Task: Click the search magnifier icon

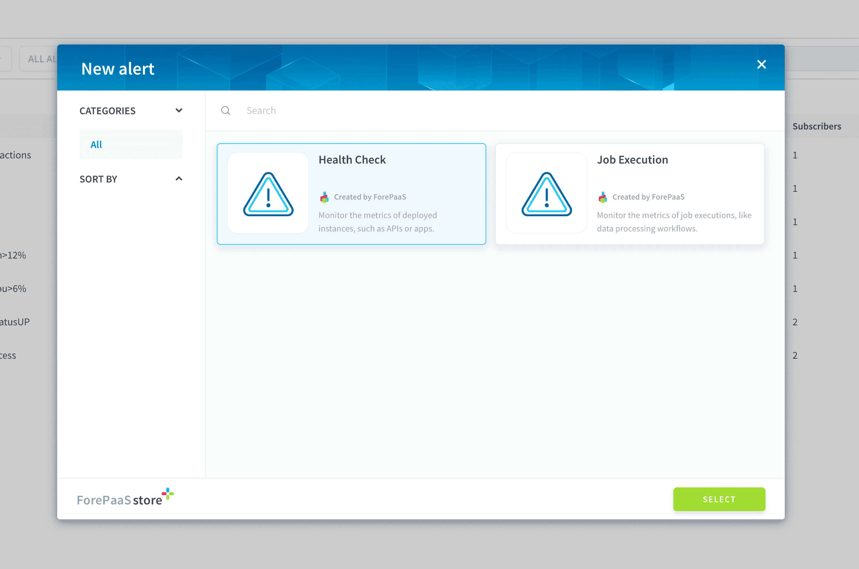Action: 226,111
